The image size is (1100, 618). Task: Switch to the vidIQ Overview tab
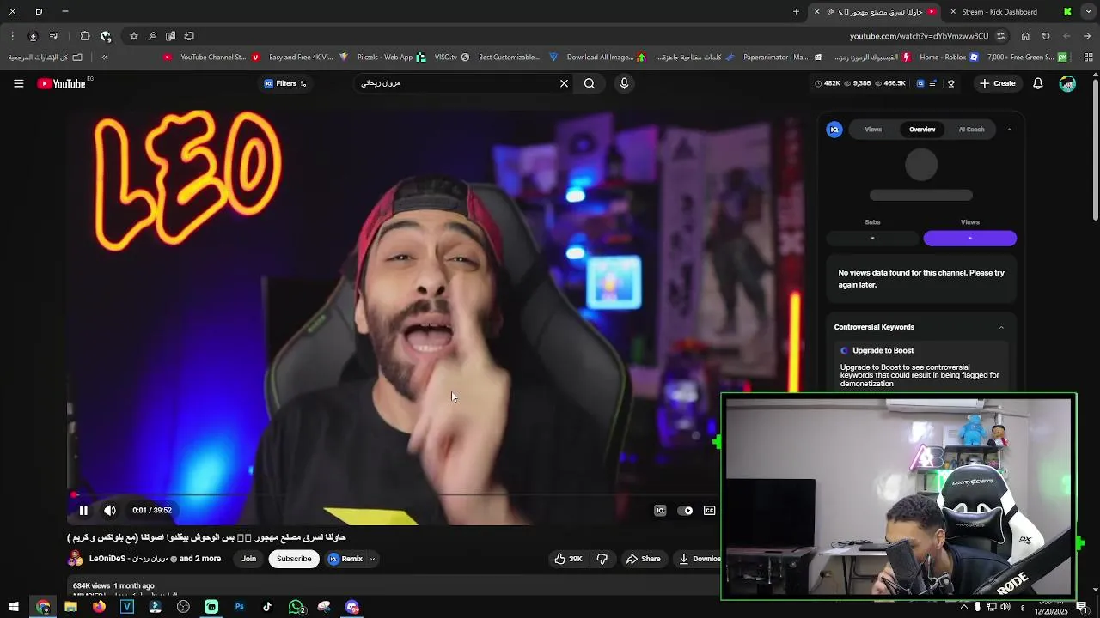click(x=922, y=130)
